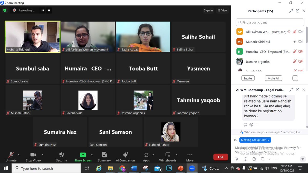Toggle Mubariz Siddiqui's microphone in participants list
This screenshot has height=173, width=308.
295,42
